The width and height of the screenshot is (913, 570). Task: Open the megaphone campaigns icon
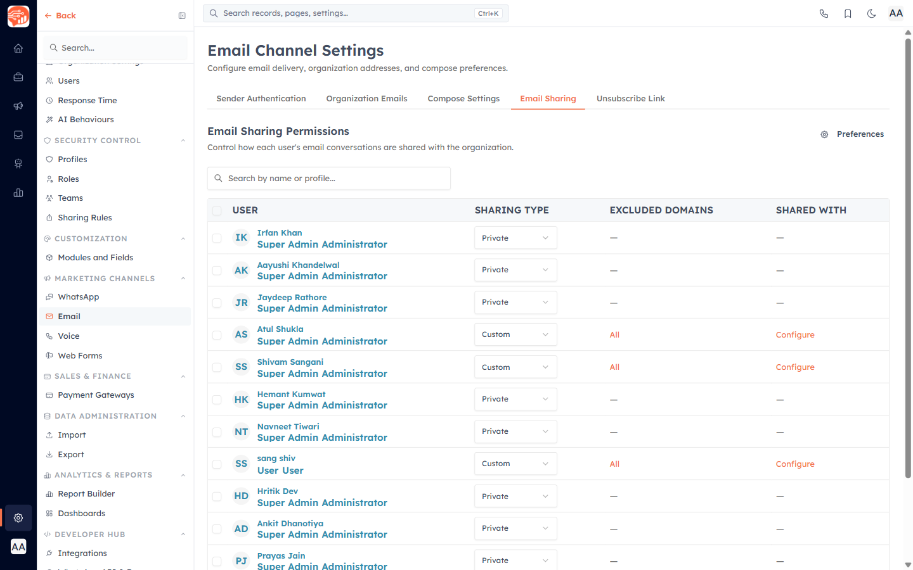[x=18, y=106]
